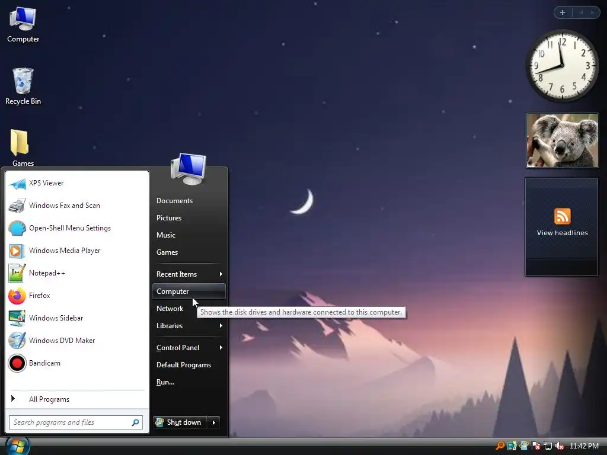Launch Windows Fax and Scan
The image size is (607, 455).
pos(77,206)
